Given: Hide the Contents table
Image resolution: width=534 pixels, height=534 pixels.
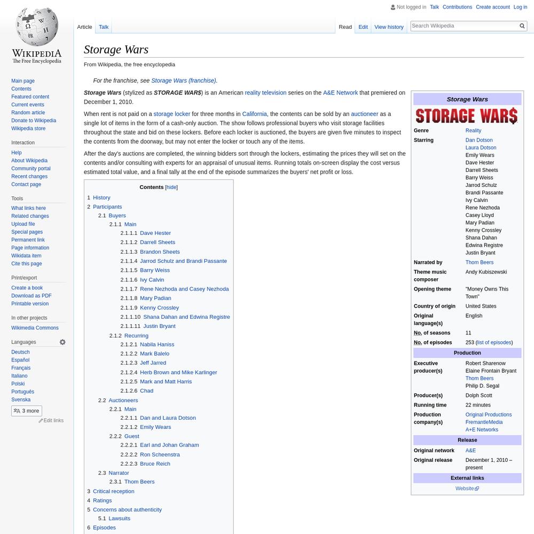Looking at the screenshot, I should point(171,187).
